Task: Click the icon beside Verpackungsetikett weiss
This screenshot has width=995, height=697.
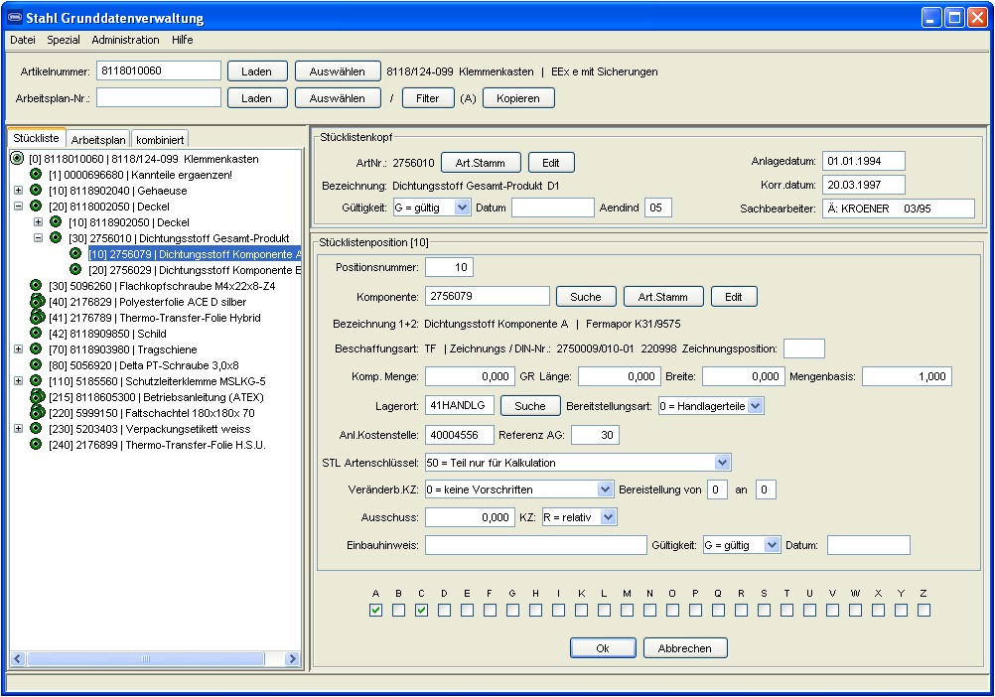Action: (x=36, y=429)
